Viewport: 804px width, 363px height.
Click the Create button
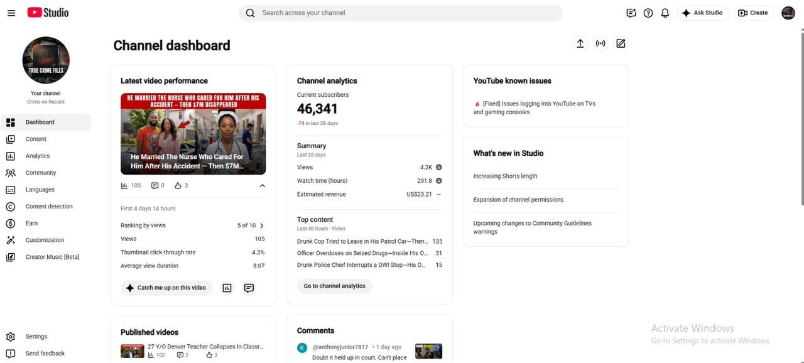(x=753, y=13)
